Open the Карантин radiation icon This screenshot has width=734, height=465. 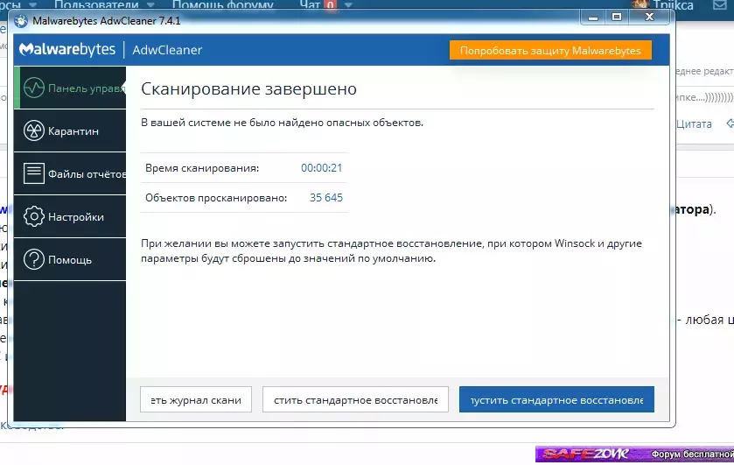tap(34, 130)
